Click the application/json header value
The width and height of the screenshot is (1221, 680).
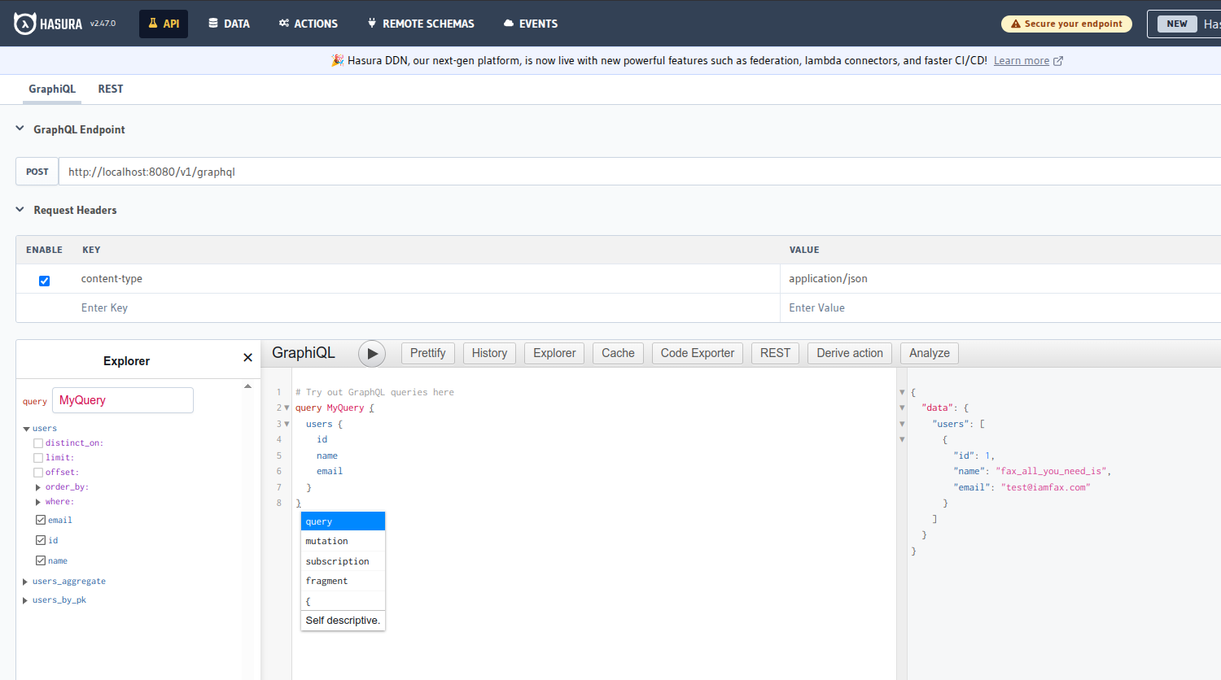click(x=828, y=278)
